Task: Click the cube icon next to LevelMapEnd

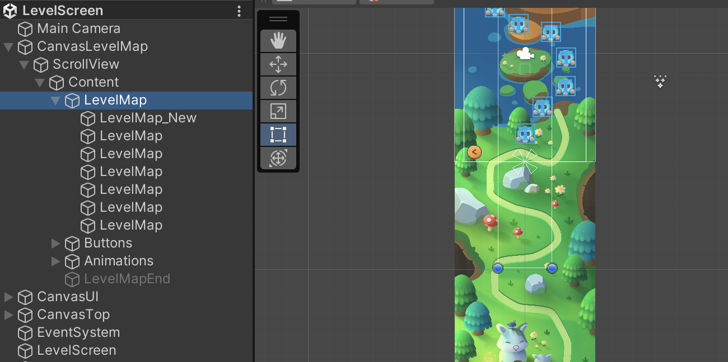Action: [x=72, y=279]
